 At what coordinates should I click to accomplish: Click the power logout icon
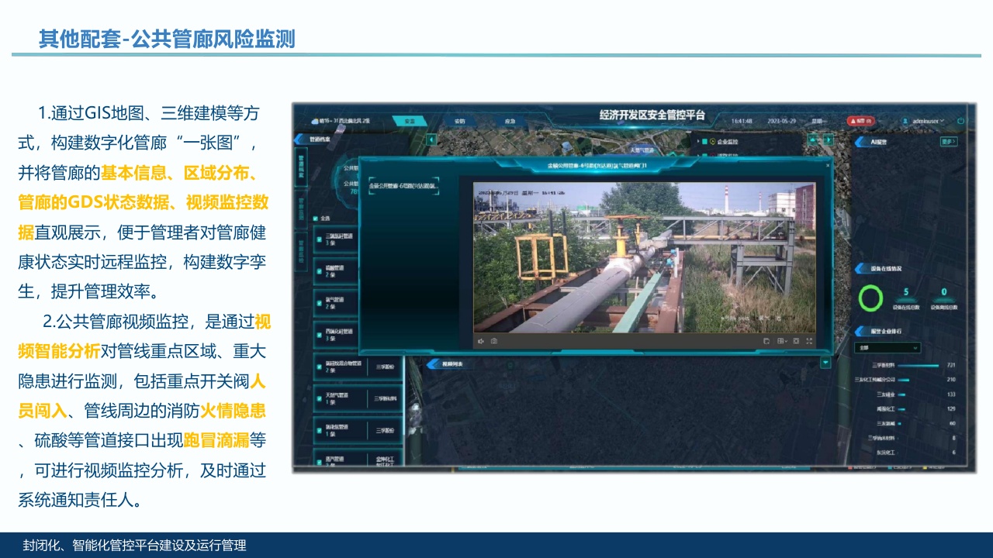pos(960,121)
